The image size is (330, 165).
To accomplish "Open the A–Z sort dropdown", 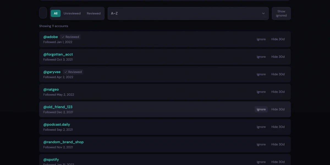I will 188,13.
